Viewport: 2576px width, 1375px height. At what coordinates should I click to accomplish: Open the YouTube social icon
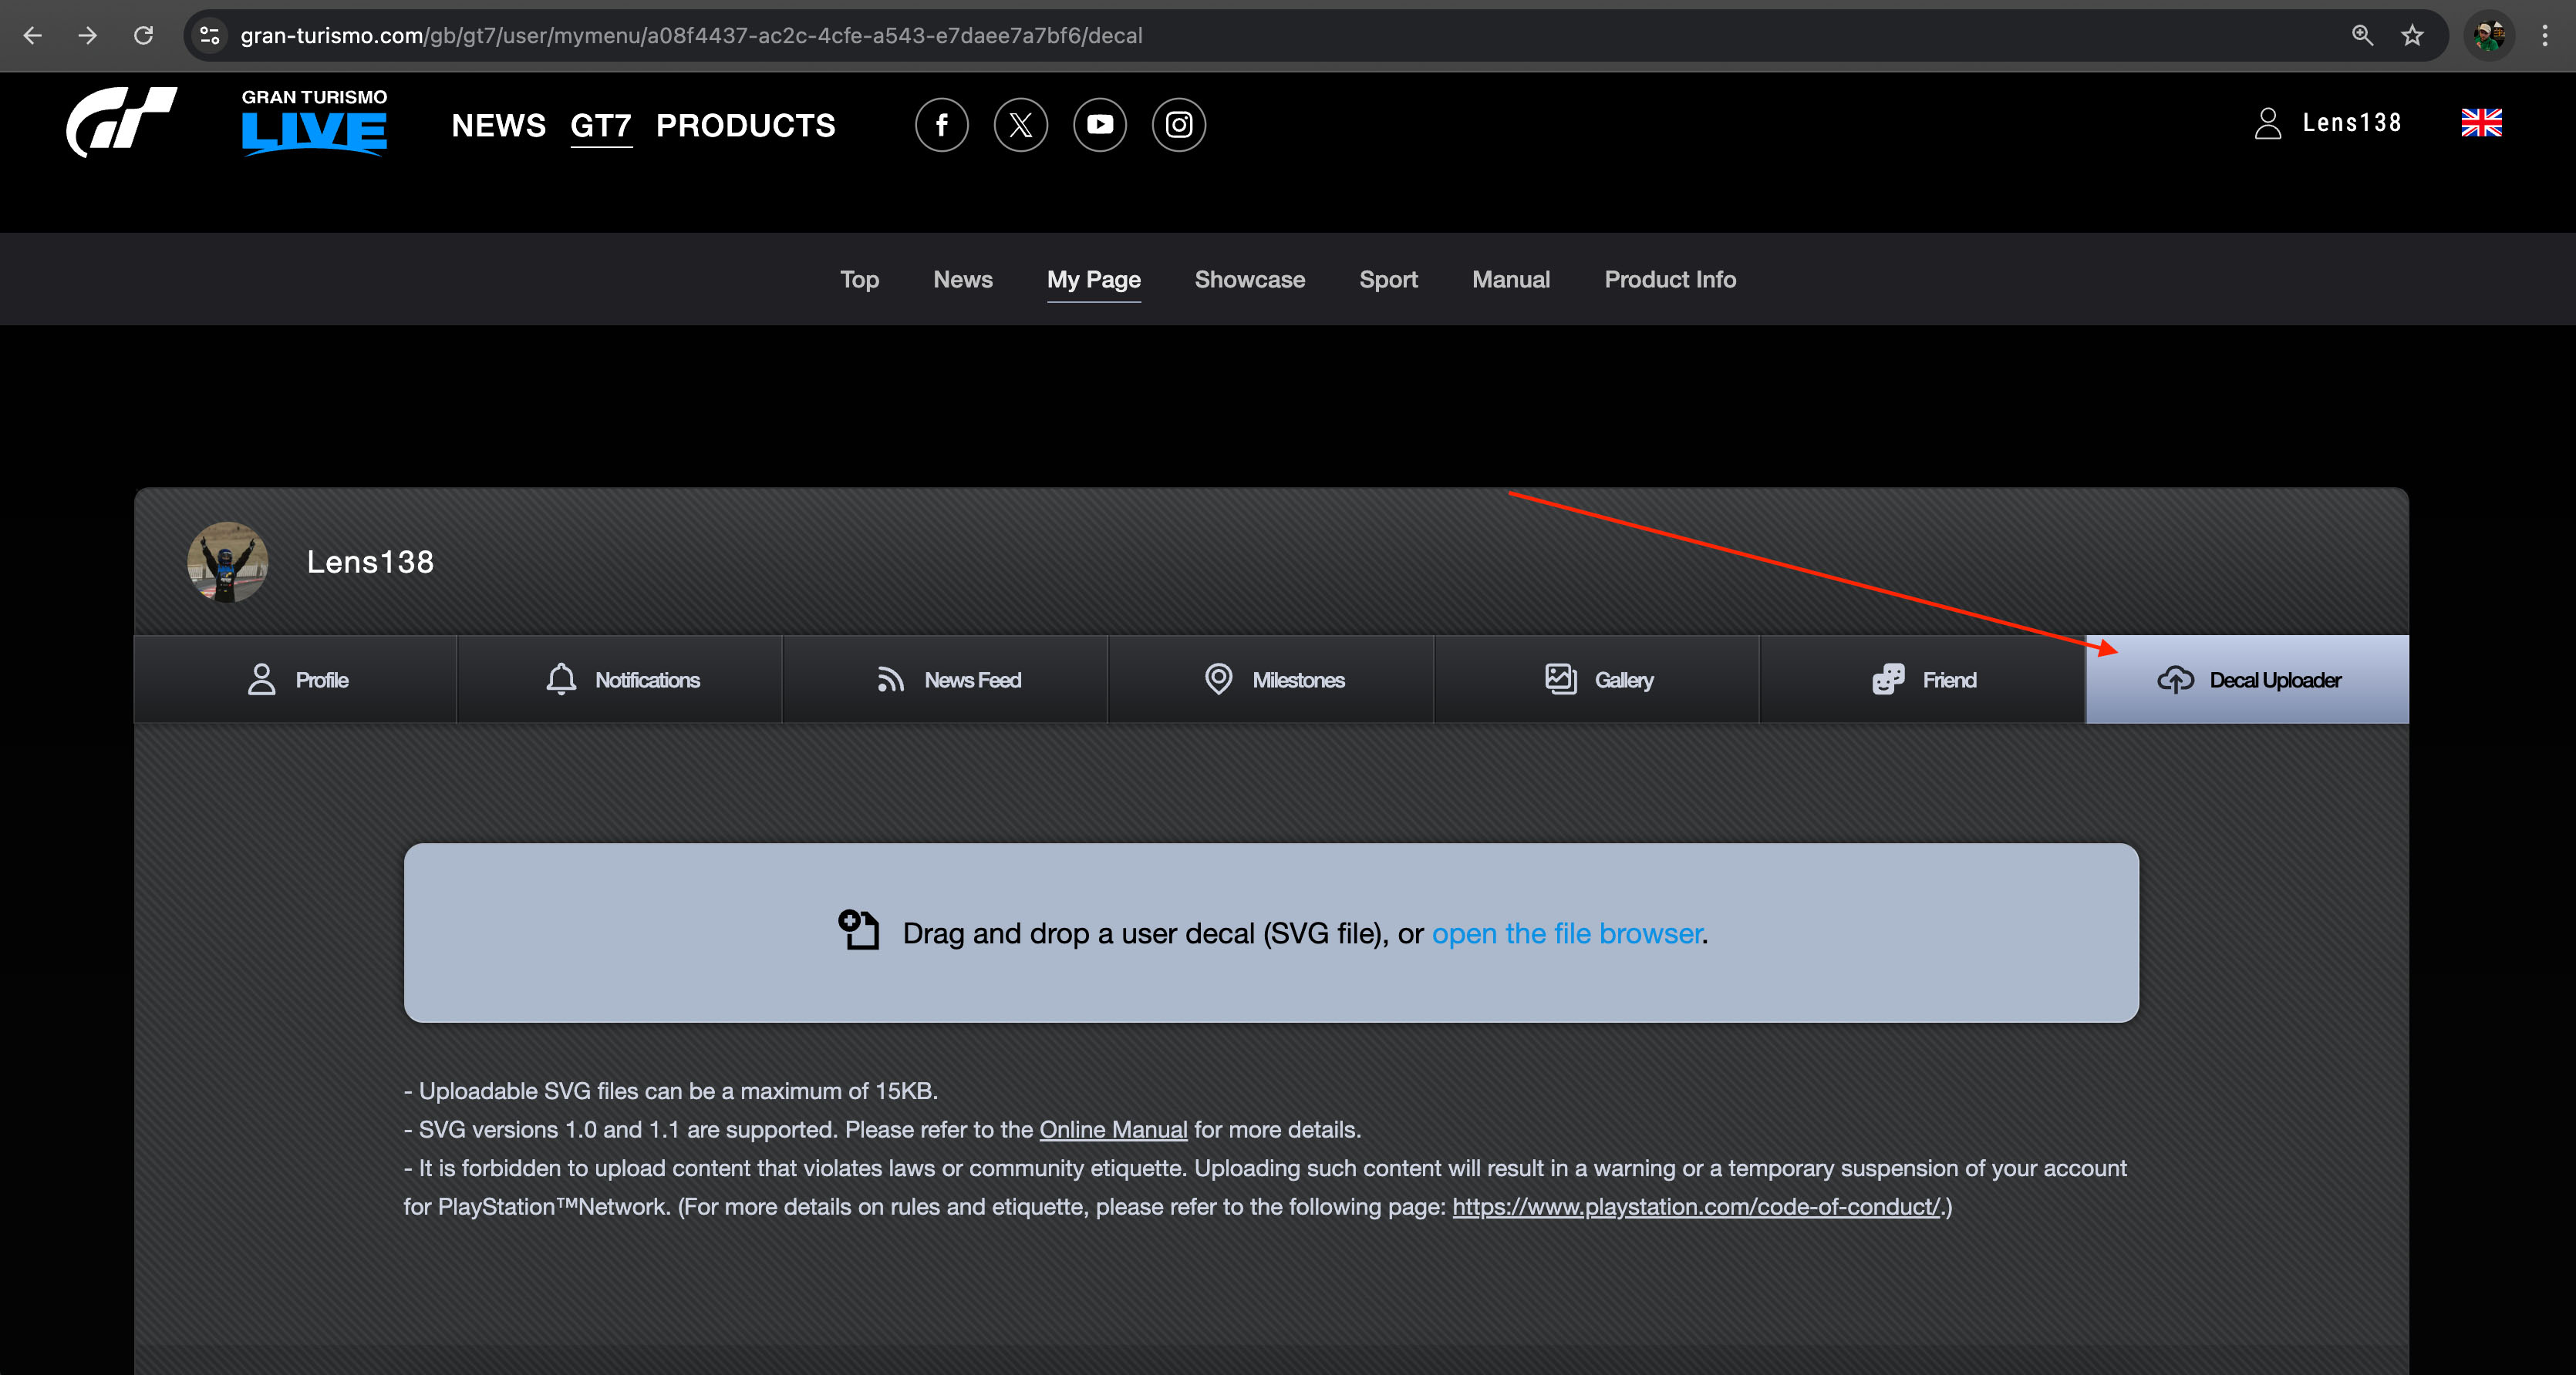[x=1099, y=125]
